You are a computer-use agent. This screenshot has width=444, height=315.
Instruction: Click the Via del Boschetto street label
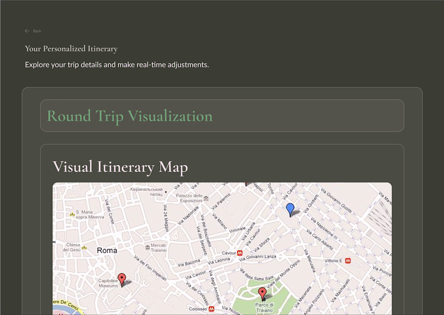206,230
